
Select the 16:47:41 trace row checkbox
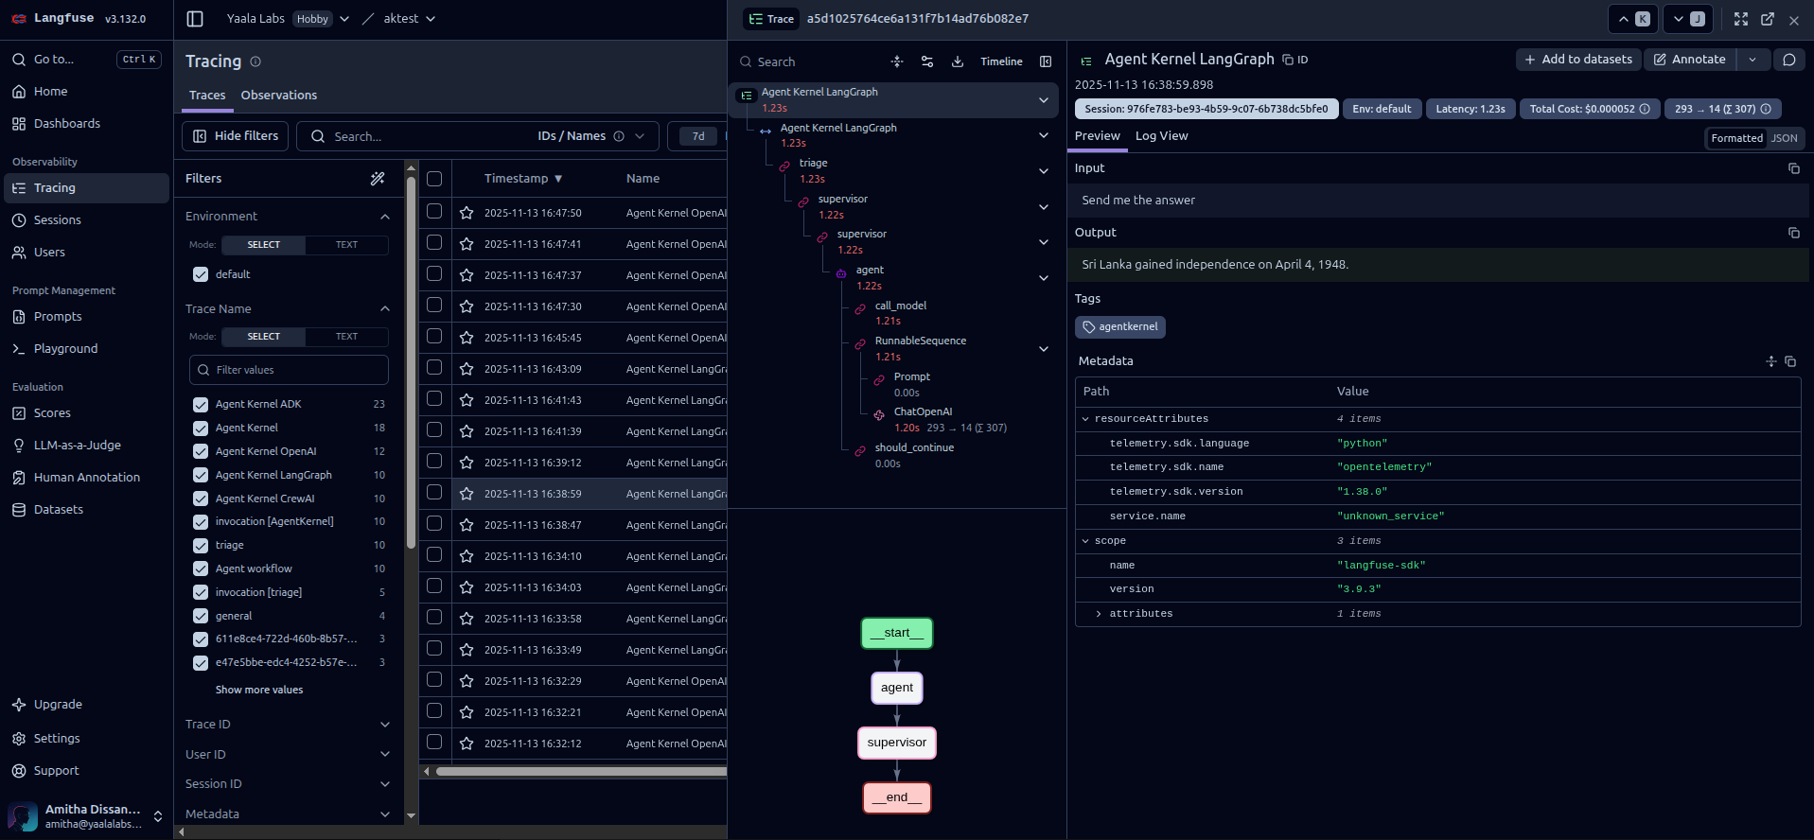coord(434,243)
